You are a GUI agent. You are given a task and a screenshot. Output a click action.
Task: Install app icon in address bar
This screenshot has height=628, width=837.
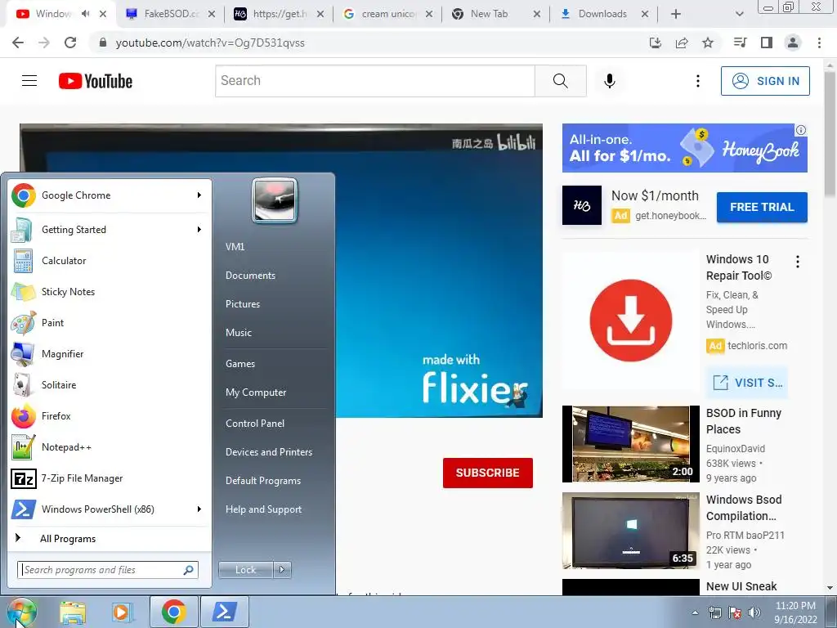point(656,43)
